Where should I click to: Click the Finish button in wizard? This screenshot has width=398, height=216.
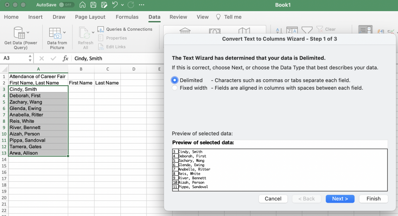(x=373, y=199)
